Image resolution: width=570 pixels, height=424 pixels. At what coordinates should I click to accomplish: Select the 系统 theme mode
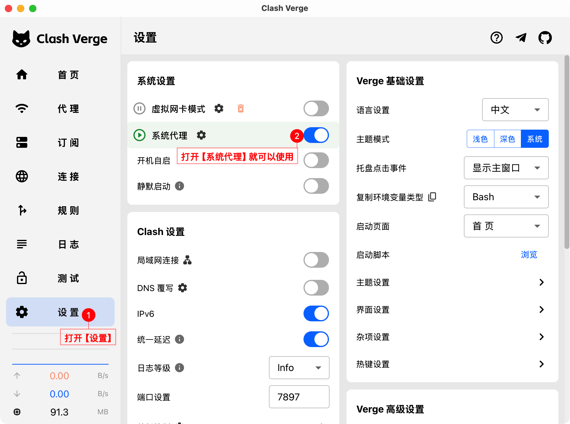tap(535, 139)
